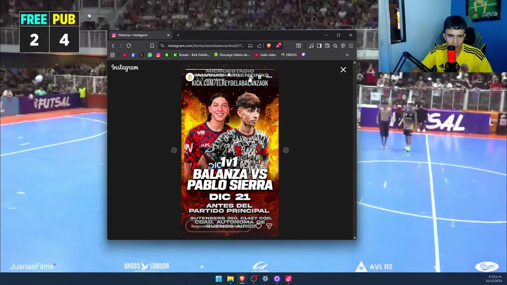
Task: Open apps grid in the bookmarks bar
Action: click(112, 55)
